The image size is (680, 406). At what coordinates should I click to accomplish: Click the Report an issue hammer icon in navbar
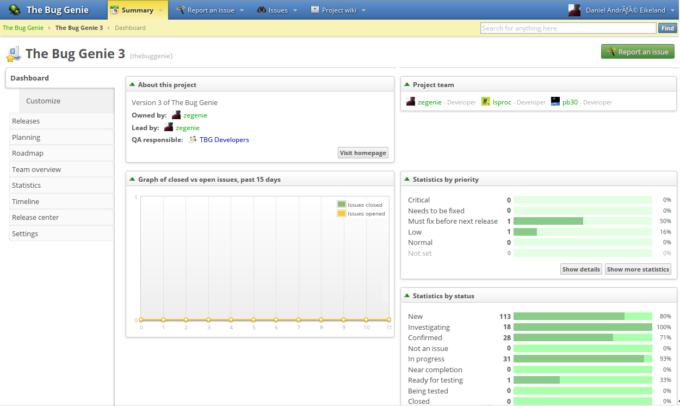181,10
